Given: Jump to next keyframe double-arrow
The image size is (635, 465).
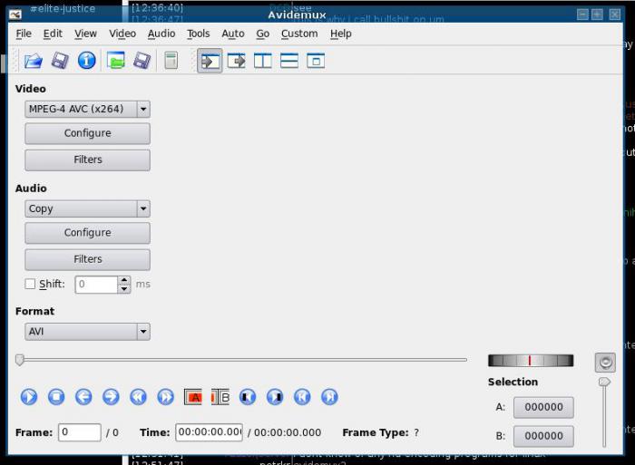Looking at the screenshot, I should 166,397.
